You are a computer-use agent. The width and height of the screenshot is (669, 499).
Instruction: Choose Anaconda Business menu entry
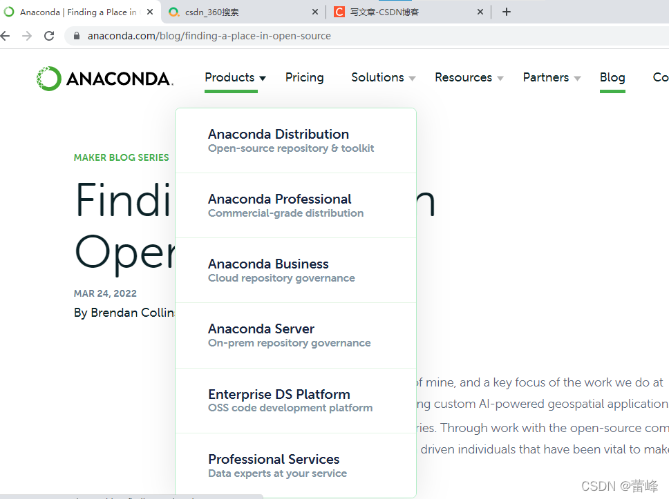[296, 270]
